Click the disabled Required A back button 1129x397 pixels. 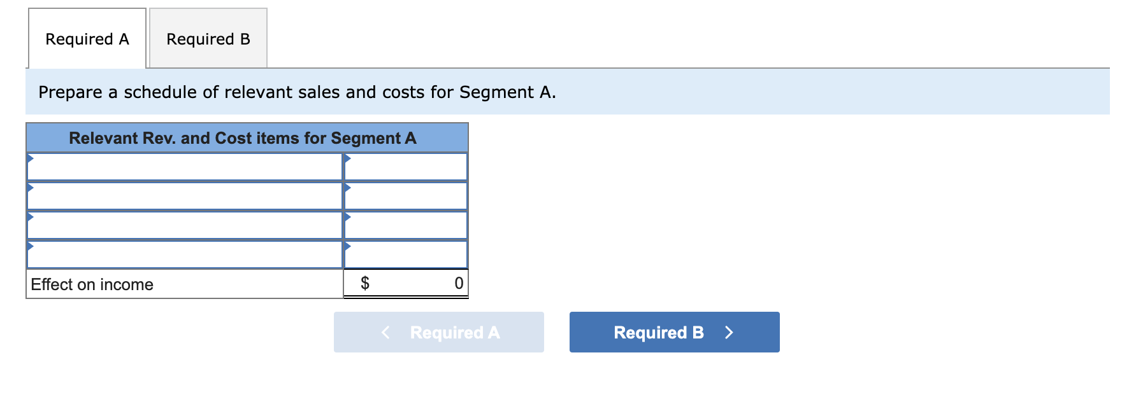pyautogui.click(x=439, y=331)
